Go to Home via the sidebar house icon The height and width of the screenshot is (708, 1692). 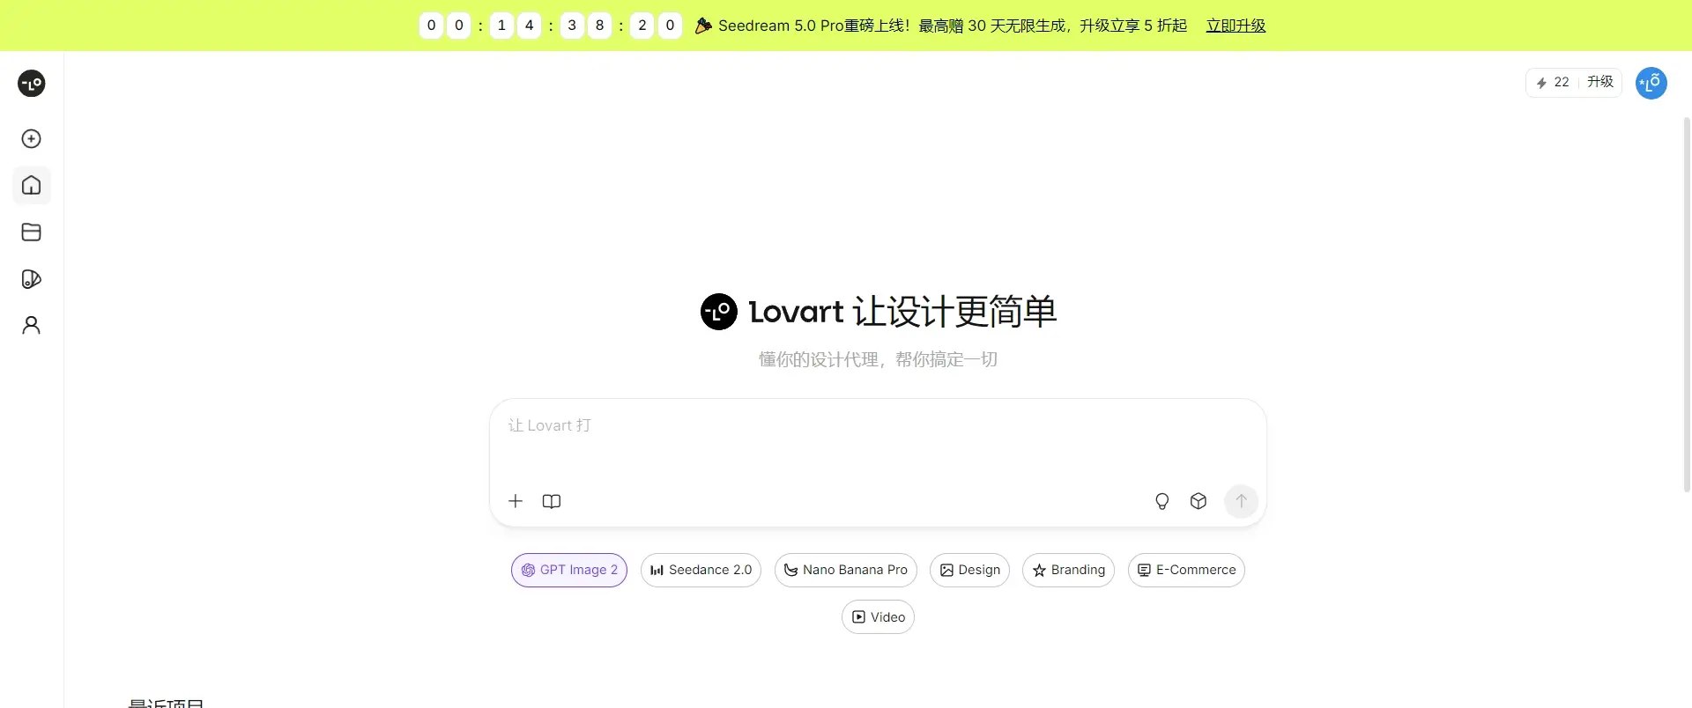click(x=32, y=185)
